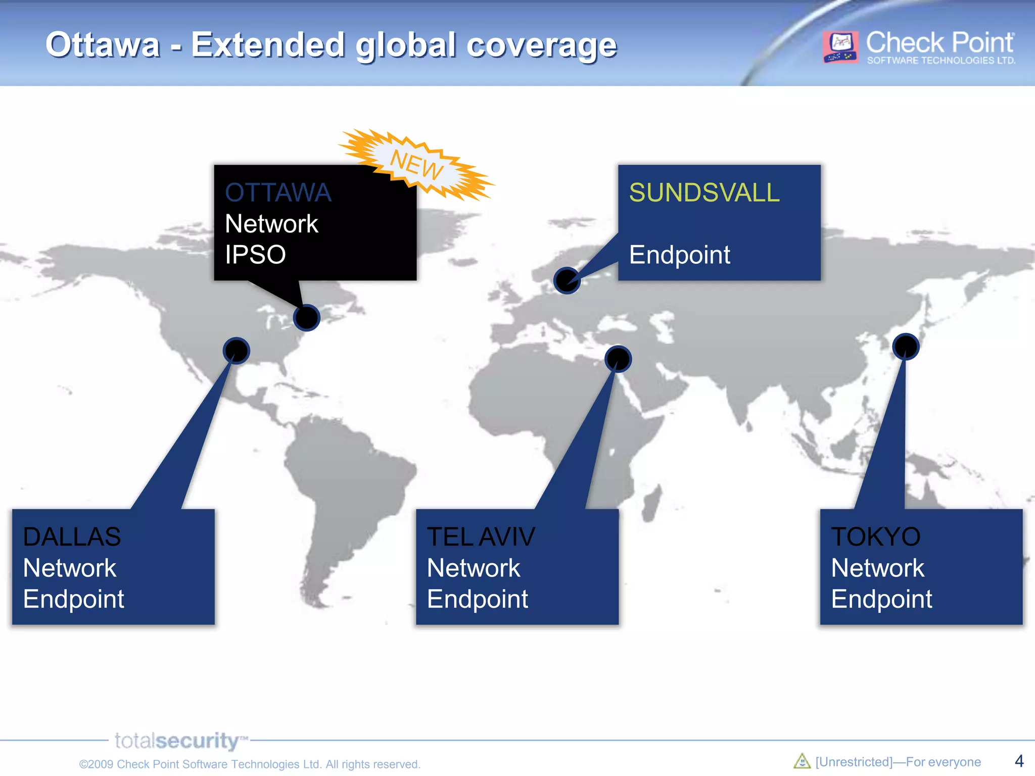Screen dimensions: 1035x776
Task: Click the Sundsvall map marker dot
Action: pos(567,280)
